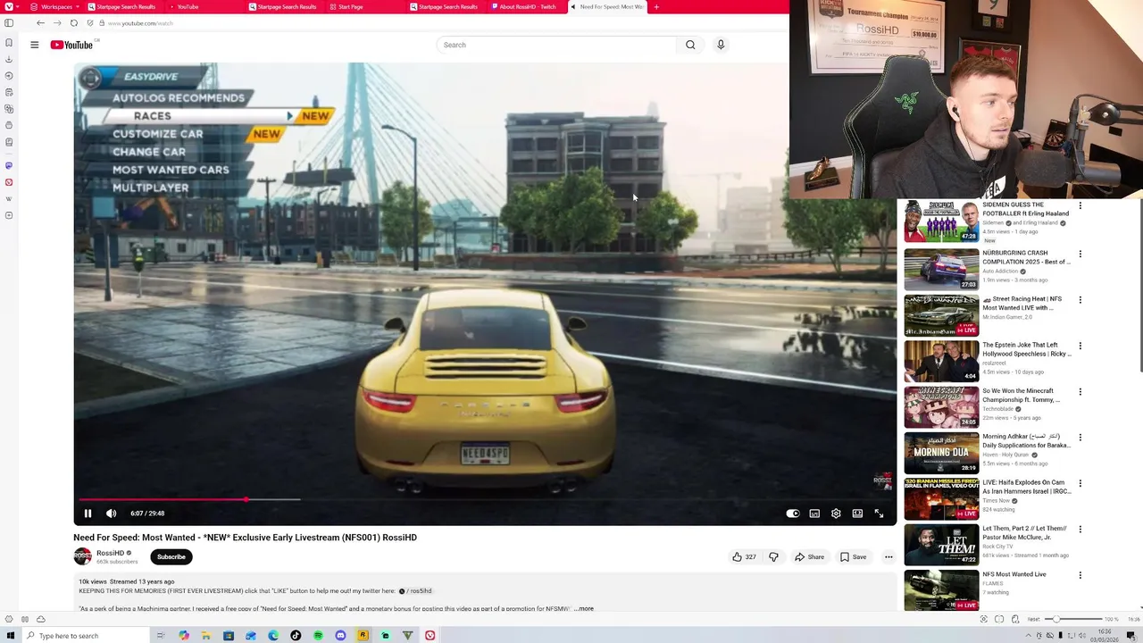Pause the video
1143x643 pixels.
(x=88, y=514)
